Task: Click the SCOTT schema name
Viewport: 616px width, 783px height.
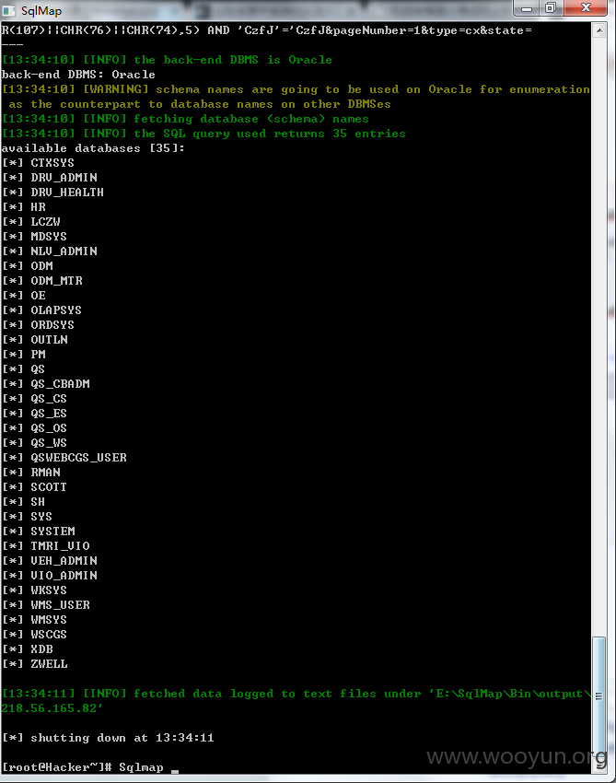Action: click(x=49, y=487)
